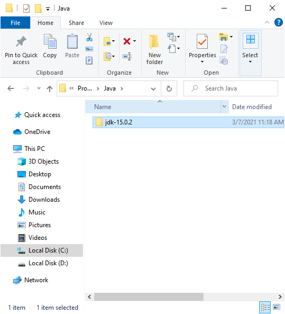The image size is (285, 314).
Task: Go up one folder level
Action: click(x=50, y=88)
